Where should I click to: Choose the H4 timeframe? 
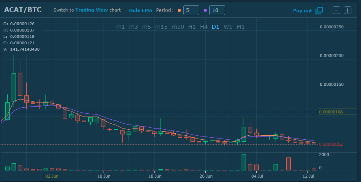pos(204,27)
